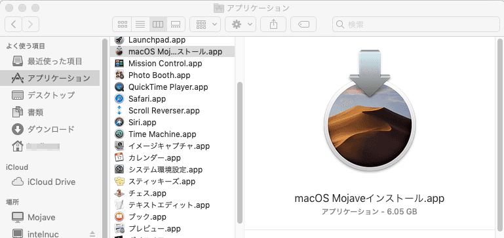Click the プレビュー.app icon
The width and height of the screenshot is (504, 238).
coord(119,229)
